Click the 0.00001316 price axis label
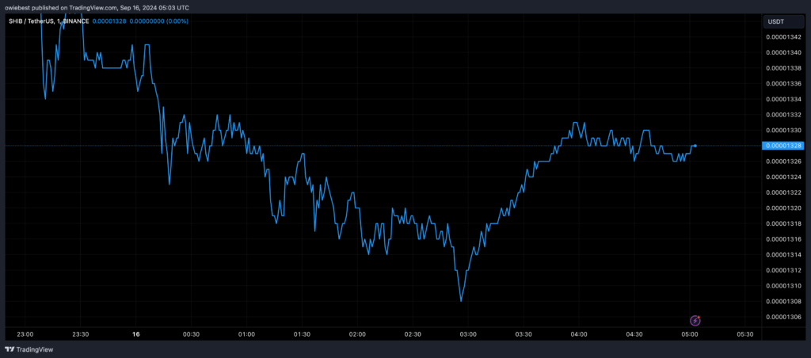Screen dimensions: 811x358 (783, 239)
